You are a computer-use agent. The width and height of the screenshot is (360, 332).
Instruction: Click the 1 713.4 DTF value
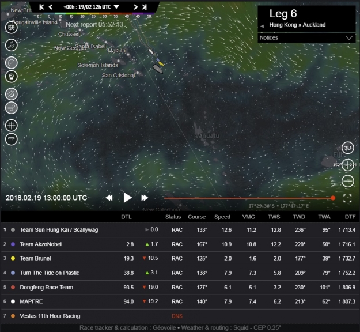click(x=347, y=230)
